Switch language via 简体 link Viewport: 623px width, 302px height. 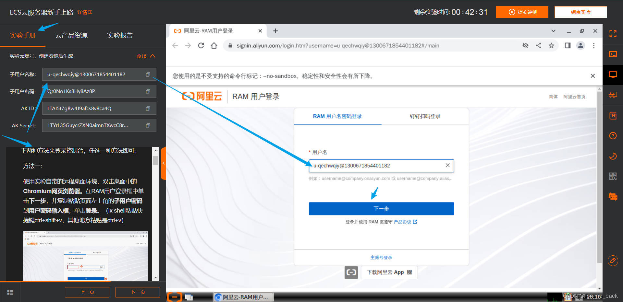click(x=553, y=97)
